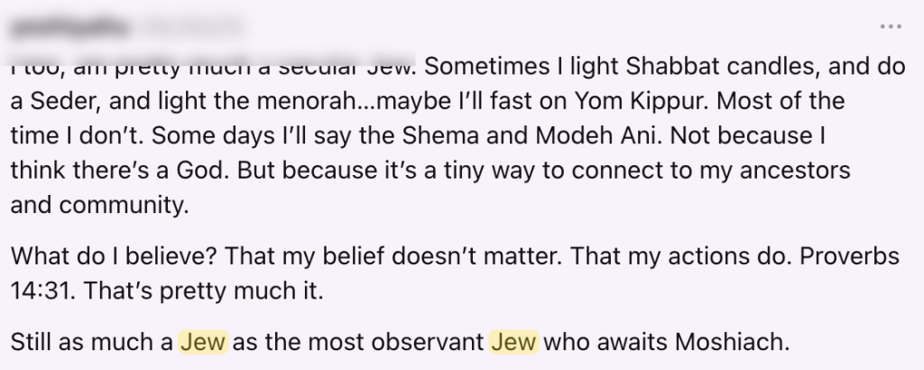Click the "Proverbs" reference text
Image resolution: width=924 pixels, height=370 pixels.
pos(857,256)
